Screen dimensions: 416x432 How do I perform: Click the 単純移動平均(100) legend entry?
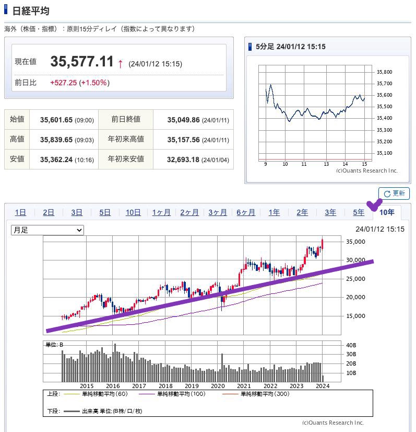(x=172, y=394)
